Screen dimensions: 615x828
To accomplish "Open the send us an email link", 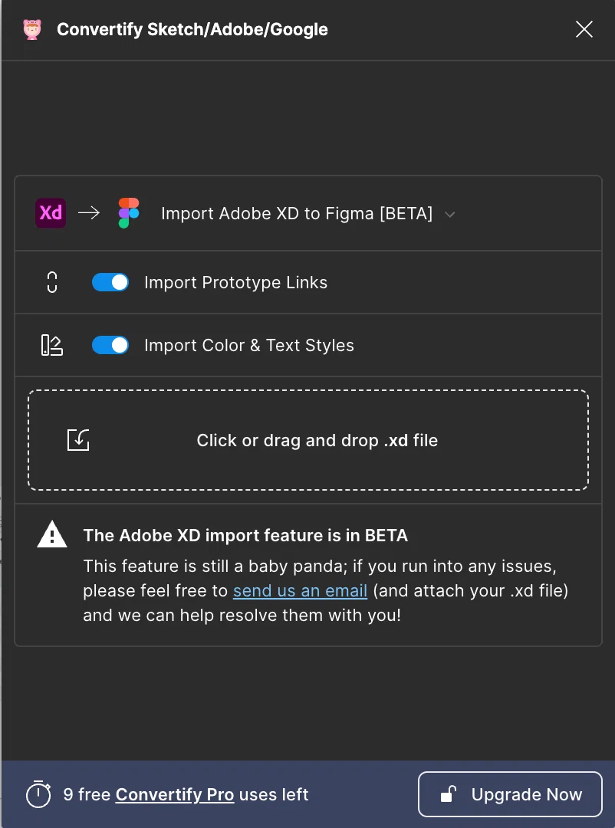I will (x=300, y=590).
